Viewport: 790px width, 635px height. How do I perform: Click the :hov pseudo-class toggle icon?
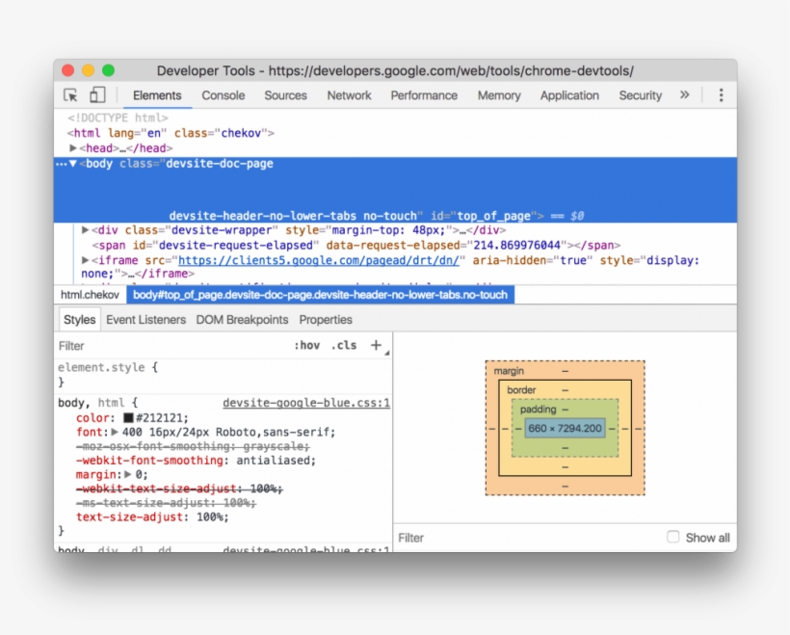point(307,345)
